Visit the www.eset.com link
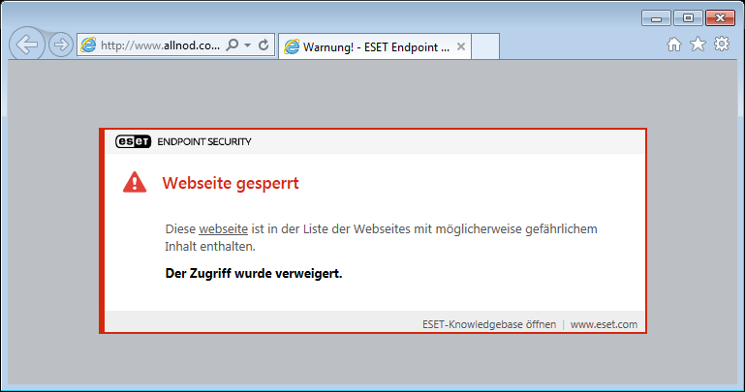Viewport: 745px width, 392px height. tap(604, 324)
